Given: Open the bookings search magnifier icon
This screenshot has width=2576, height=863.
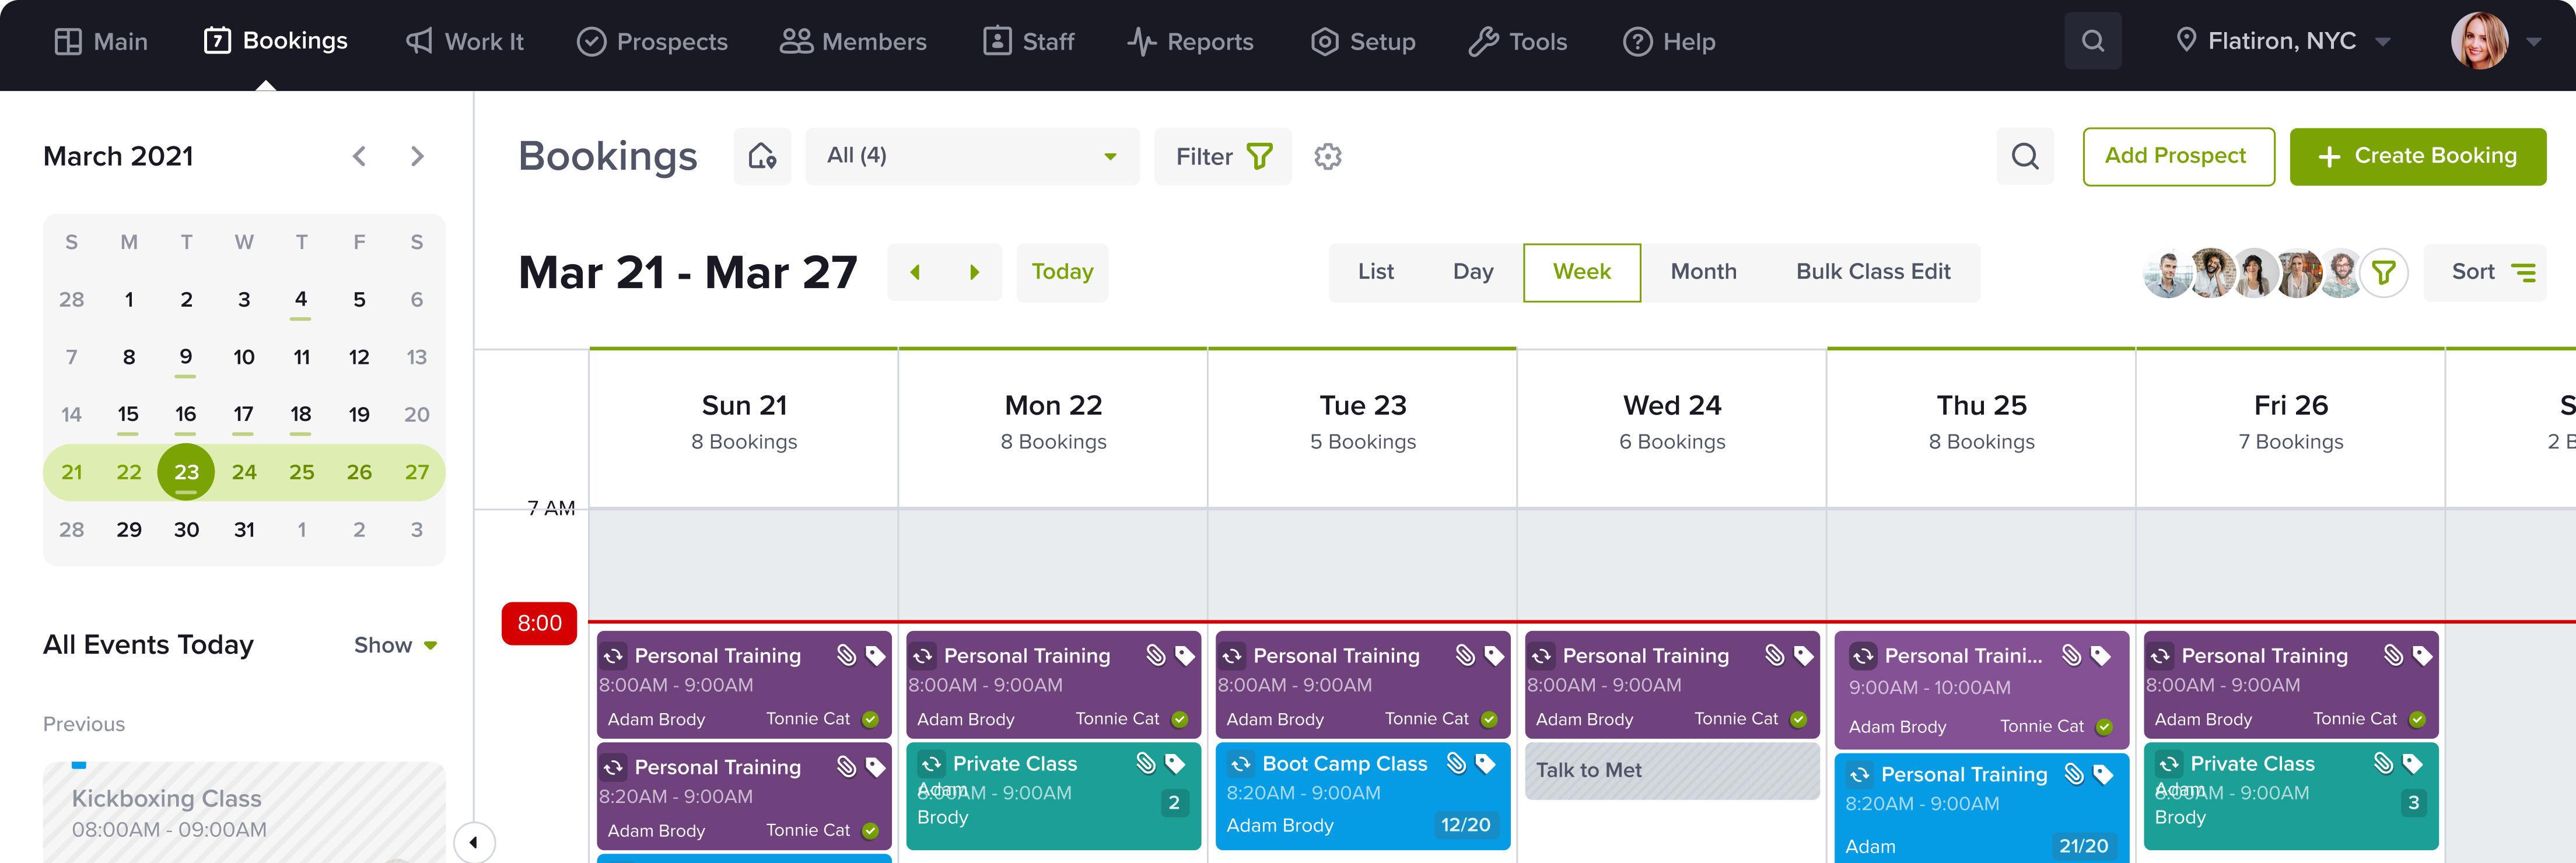Looking at the screenshot, I should tap(2024, 156).
